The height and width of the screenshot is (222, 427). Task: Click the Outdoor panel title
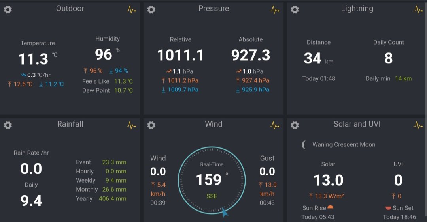(x=70, y=8)
